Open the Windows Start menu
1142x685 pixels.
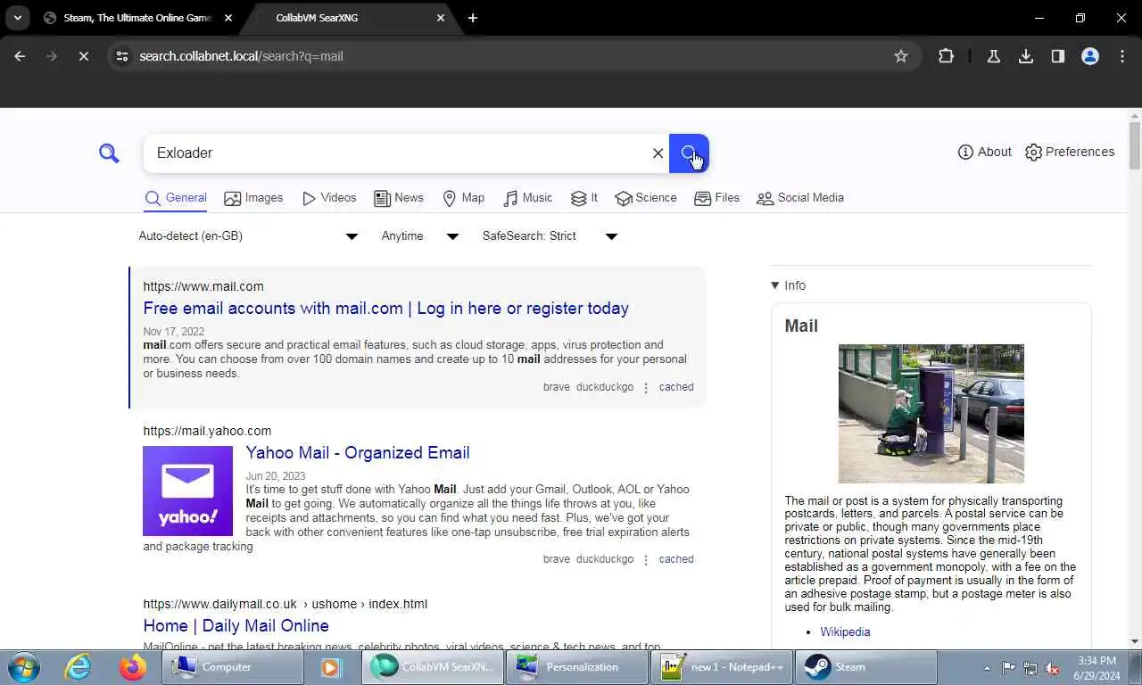point(22,667)
